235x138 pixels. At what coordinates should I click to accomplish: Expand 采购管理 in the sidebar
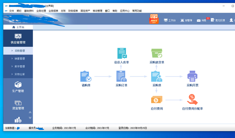pyautogui.click(x=18, y=51)
